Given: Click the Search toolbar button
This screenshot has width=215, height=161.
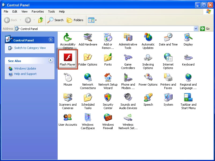Looking at the screenshot, I should click(55, 20).
